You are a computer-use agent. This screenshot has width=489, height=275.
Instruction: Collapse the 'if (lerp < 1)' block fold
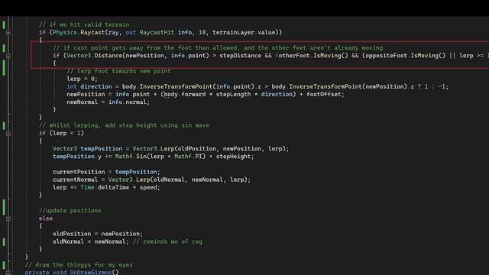(8, 134)
